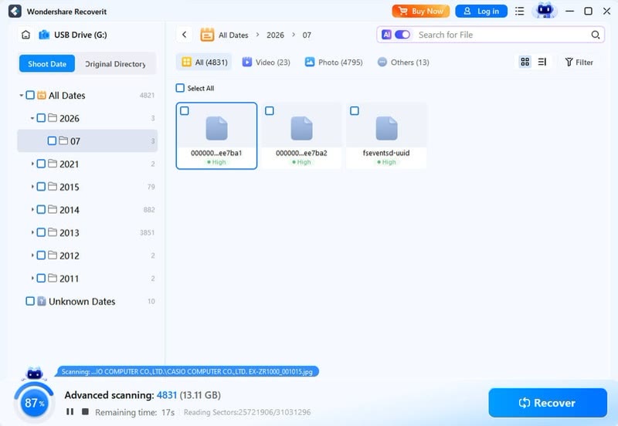This screenshot has width=618, height=426.
Task: Click the 2015 folder icon
Action: (53, 186)
